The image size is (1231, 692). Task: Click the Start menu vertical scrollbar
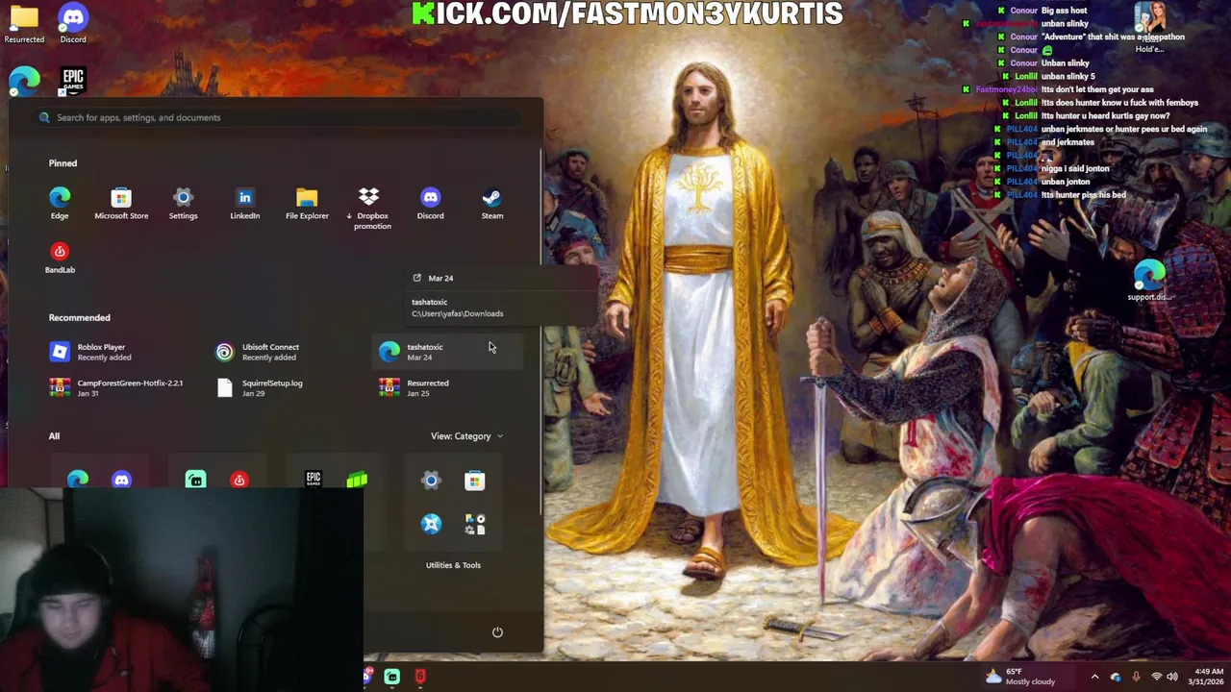pyautogui.click(x=540, y=330)
